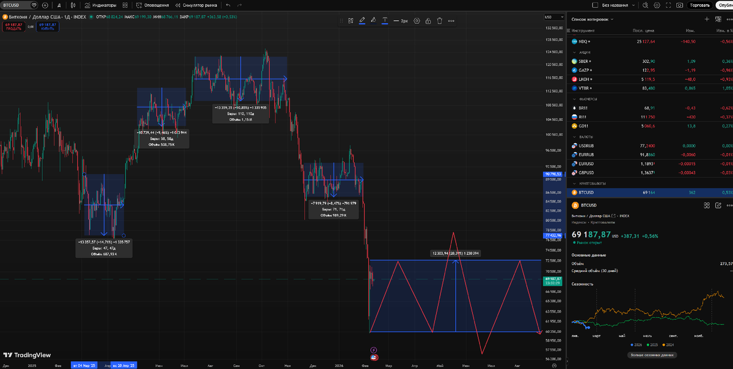Open the Д timeframe interval selector
This screenshot has width=733, height=369.
[x=59, y=5]
